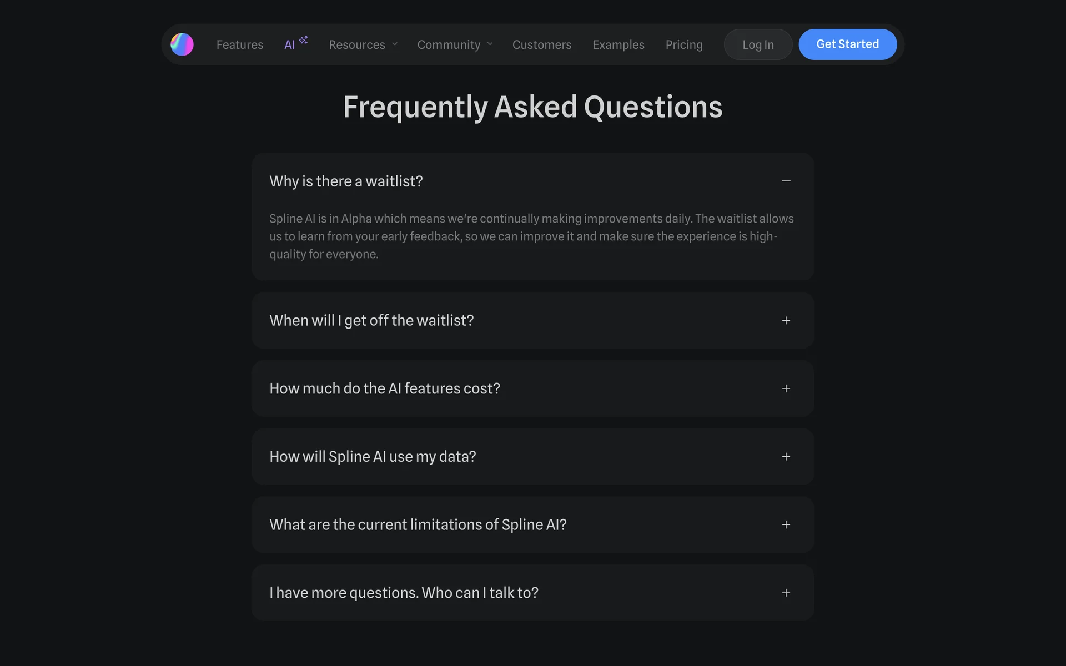The image size is (1066, 666).
Task: Click plus icon beside 'How will Spline AI use my data?'
Action: [786, 457]
